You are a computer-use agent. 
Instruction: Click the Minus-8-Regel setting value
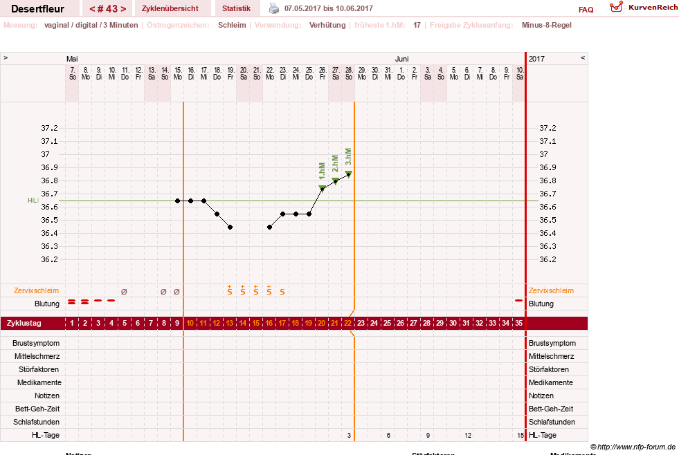tap(547, 25)
